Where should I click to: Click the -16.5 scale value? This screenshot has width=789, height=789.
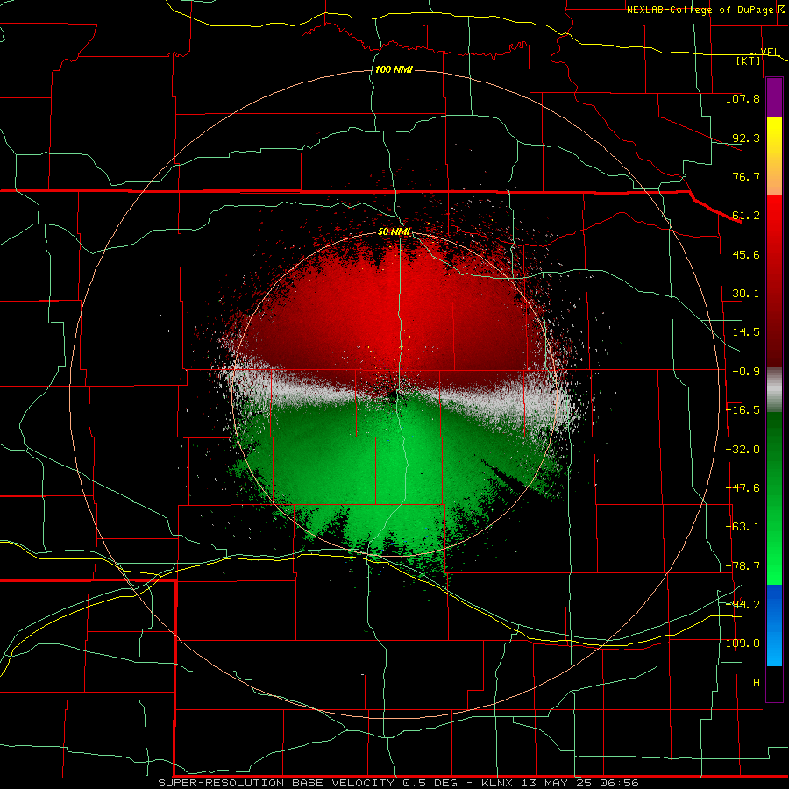743,410
